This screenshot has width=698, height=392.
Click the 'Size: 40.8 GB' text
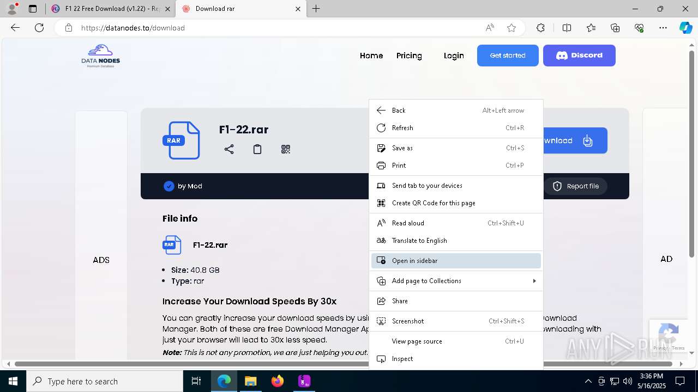(x=195, y=270)
